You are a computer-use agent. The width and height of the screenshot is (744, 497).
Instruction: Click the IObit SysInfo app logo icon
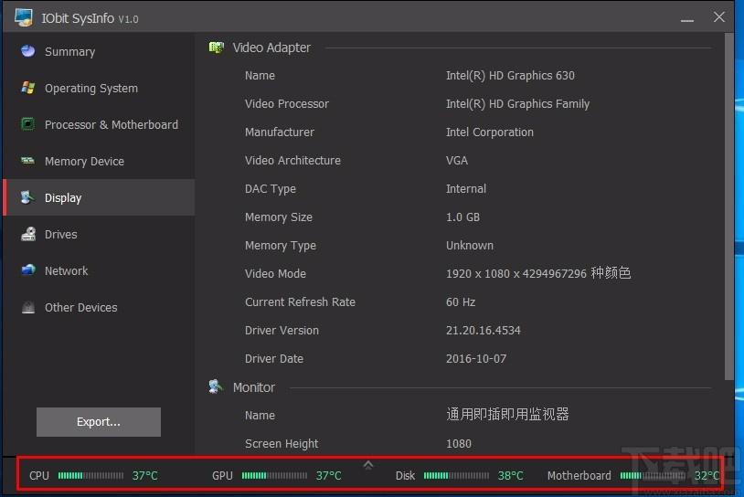click(x=24, y=18)
